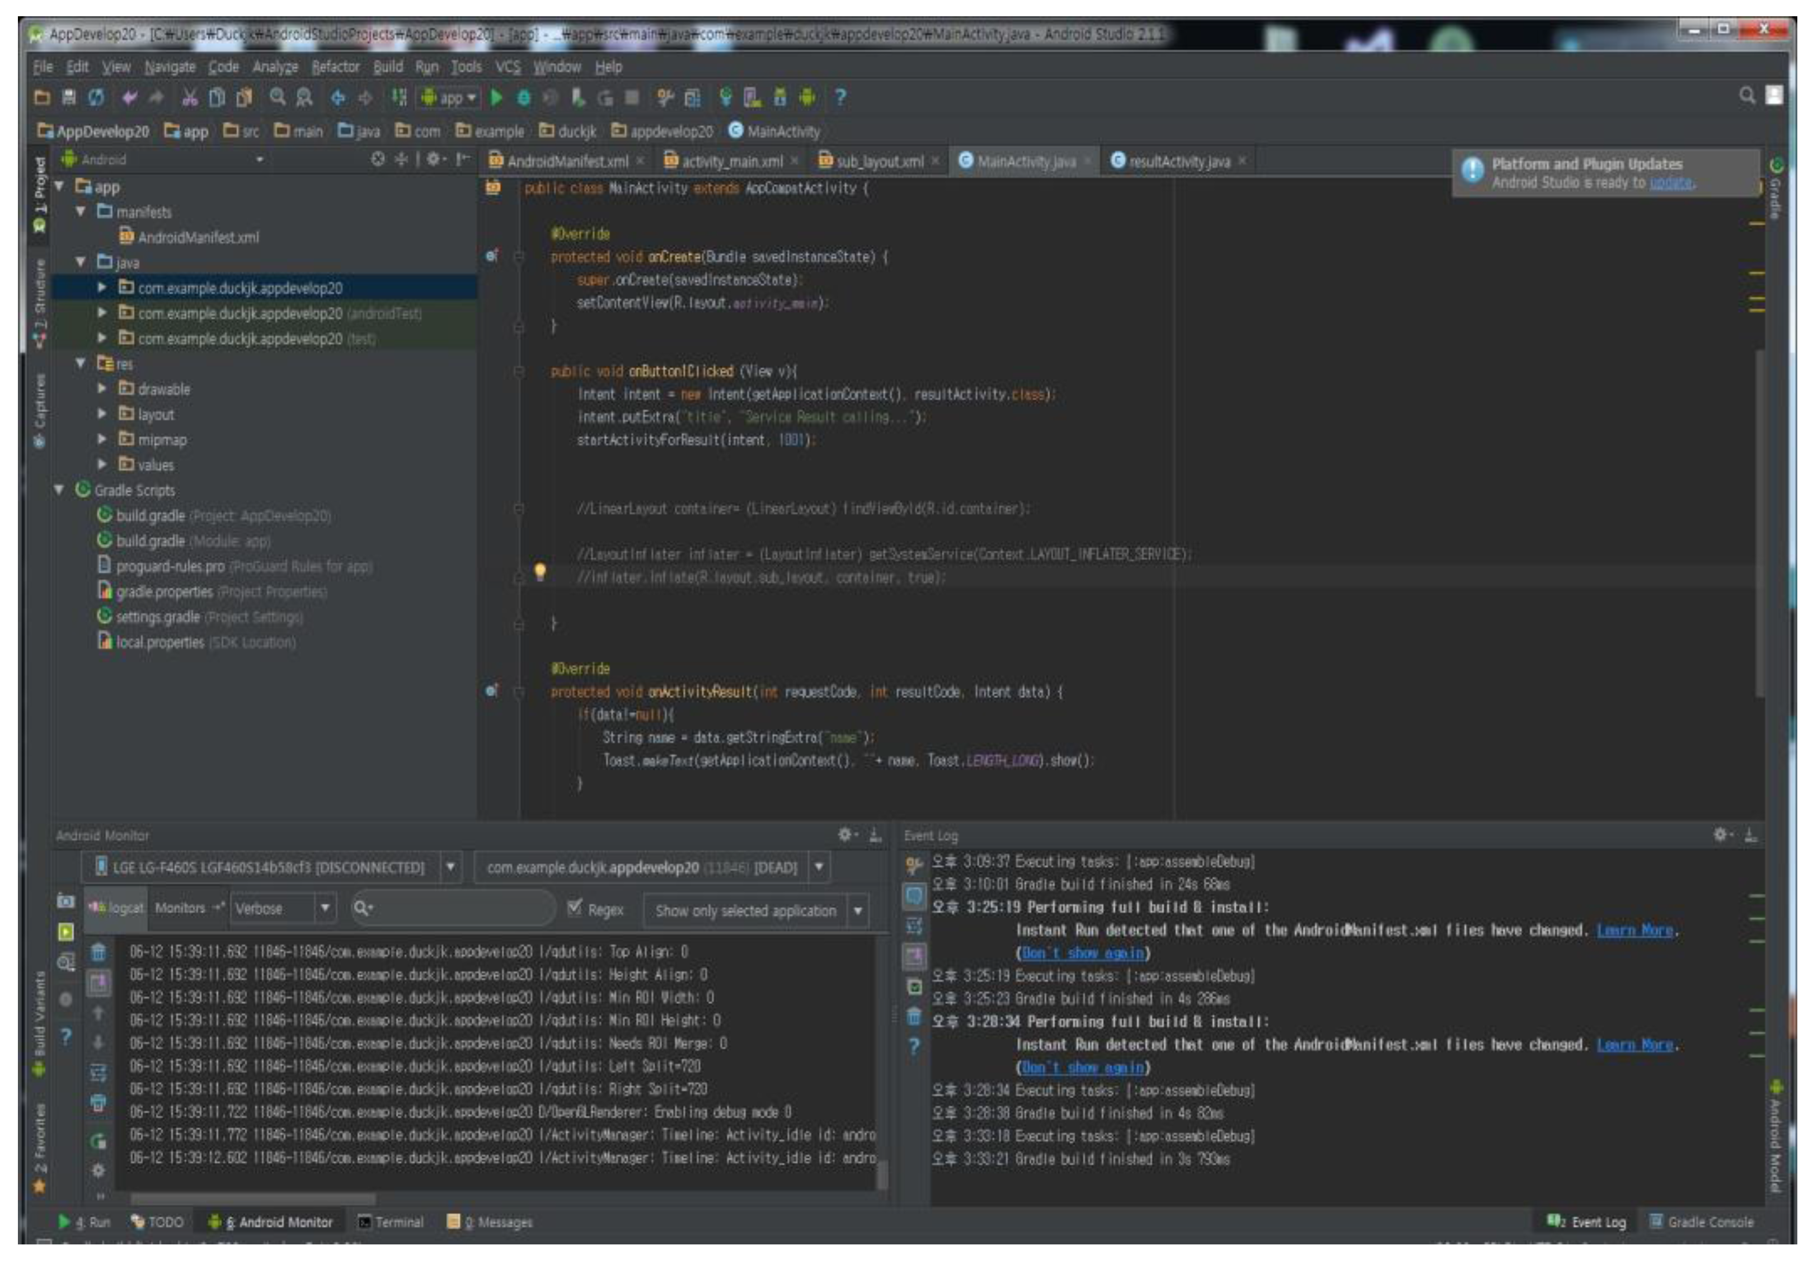Clear logcat with the trash icon
This screenshot has width=1813, height=1264.
pos(98,951)
